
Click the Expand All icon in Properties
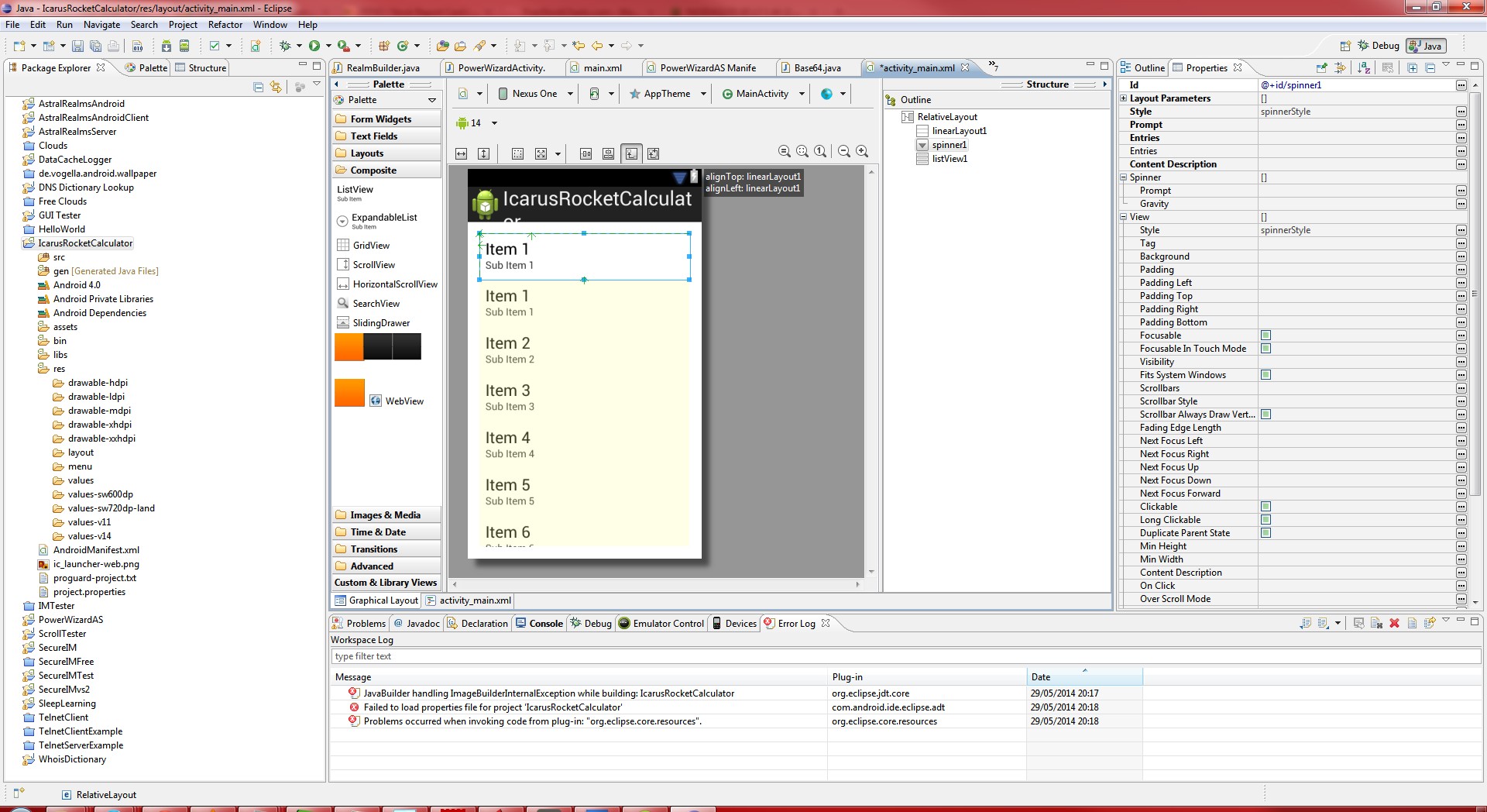coord(1413,68)
